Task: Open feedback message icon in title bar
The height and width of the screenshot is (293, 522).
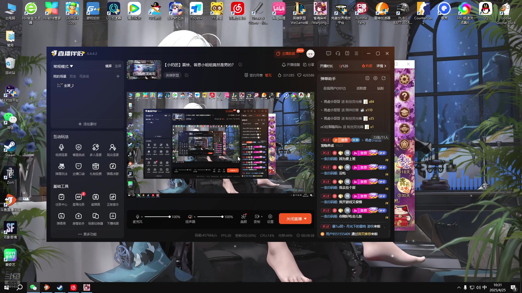Action: (x=329, y=53)
